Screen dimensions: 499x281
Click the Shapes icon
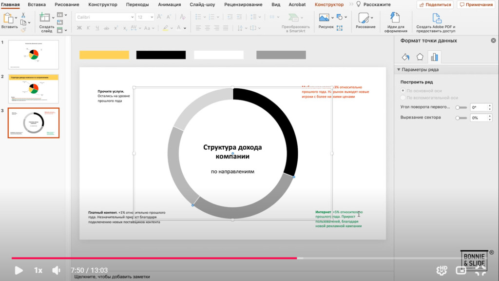pyautogui.click(x=339, y=17)
